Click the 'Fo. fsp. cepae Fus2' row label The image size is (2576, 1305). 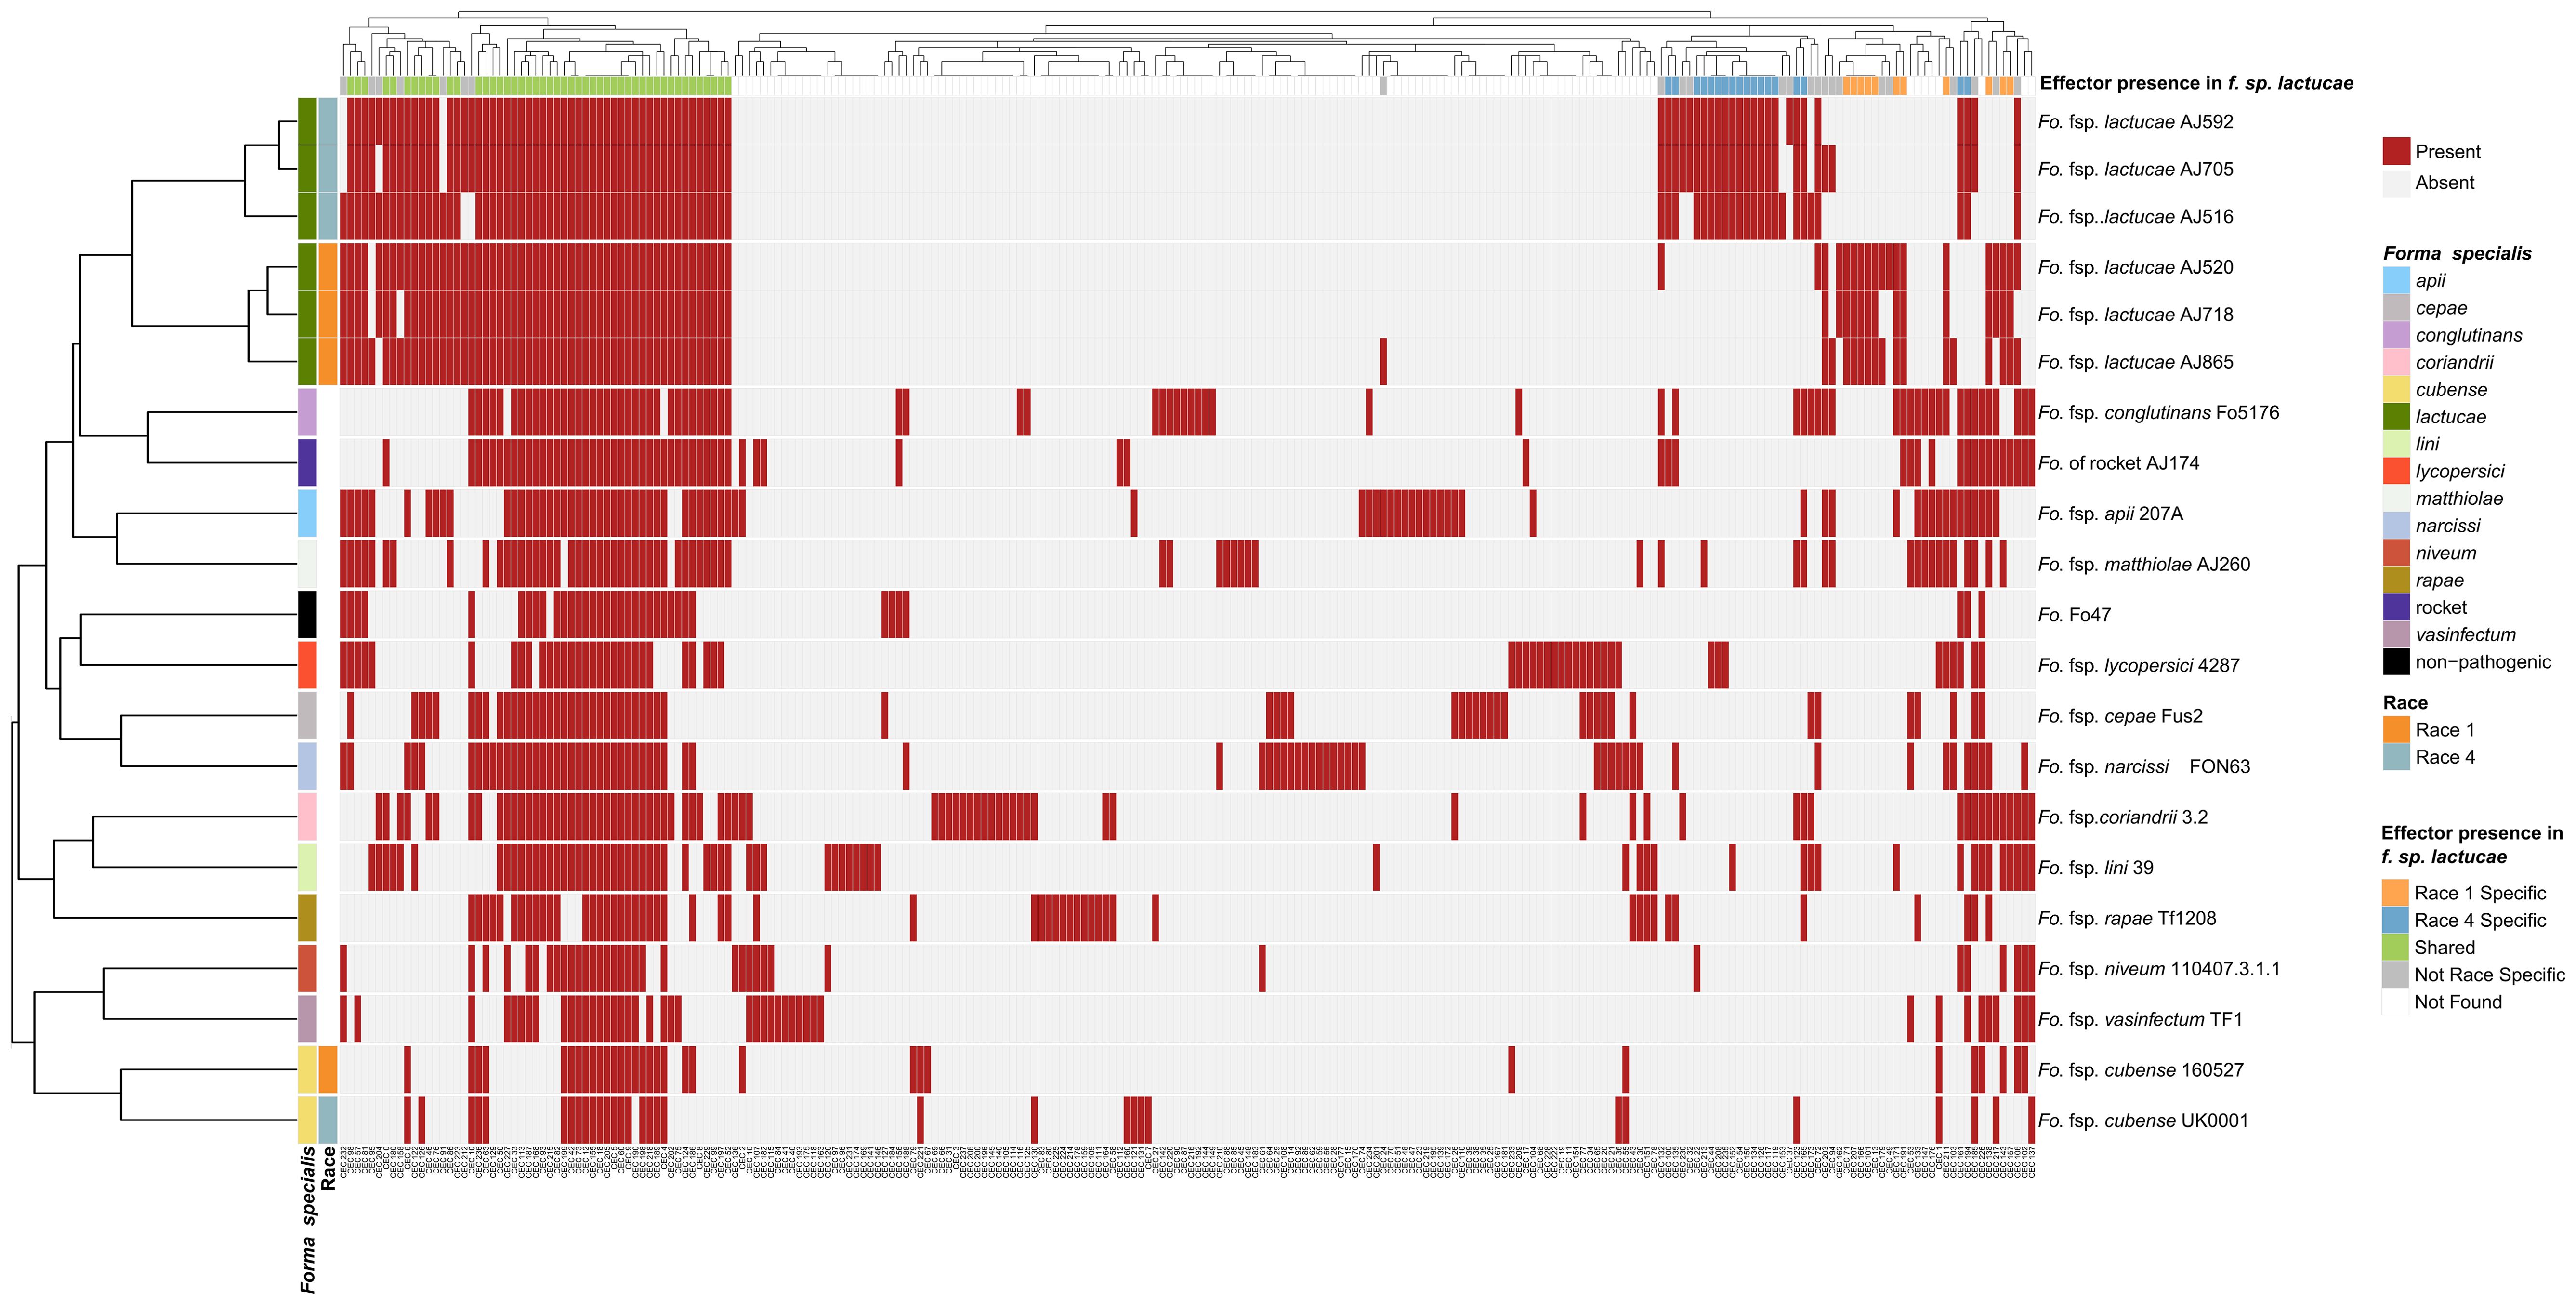2120,716
